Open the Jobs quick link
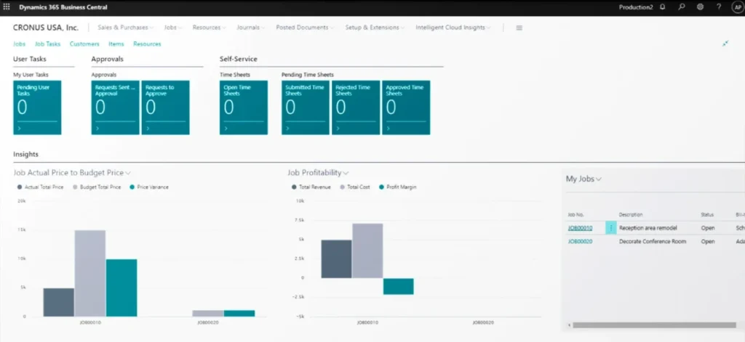The image size is (745, 342). 19,44
